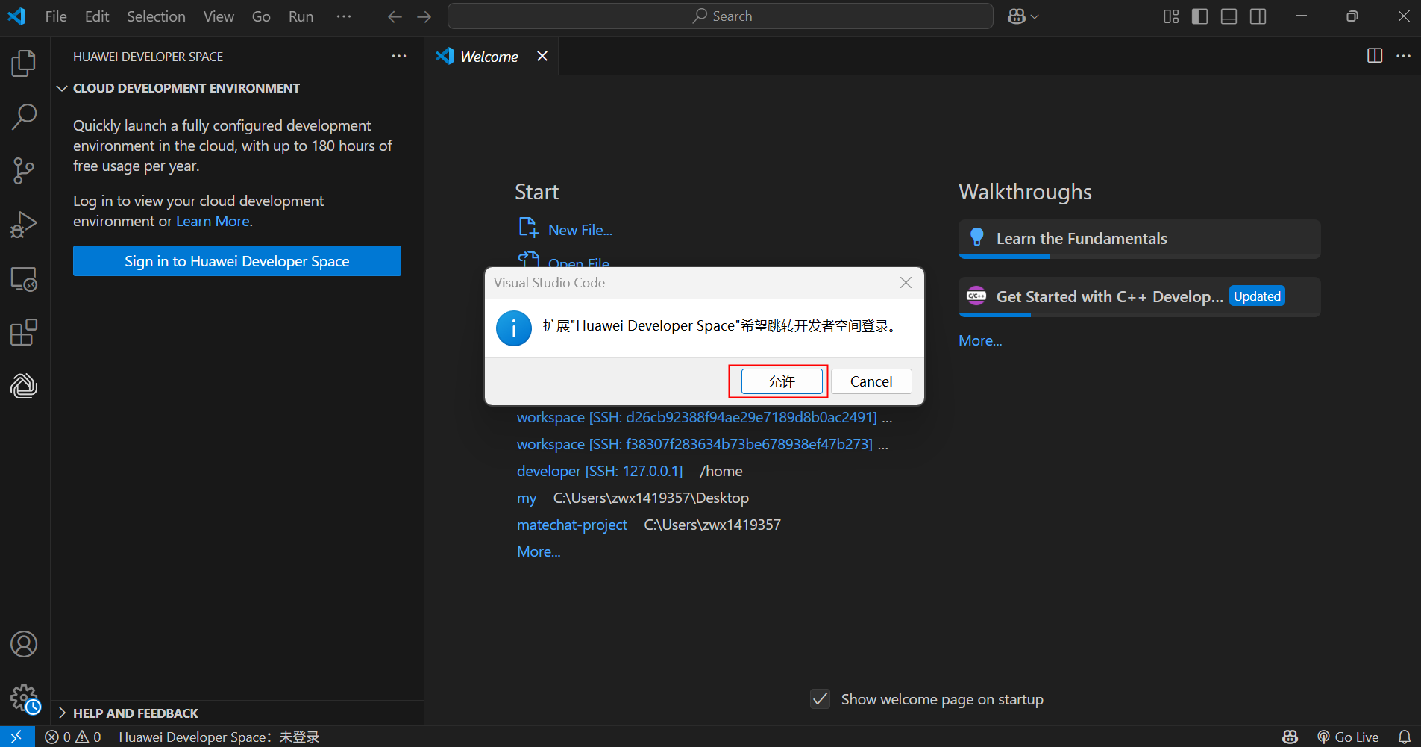Show more menu items via ellipsis

coord(344,16)
